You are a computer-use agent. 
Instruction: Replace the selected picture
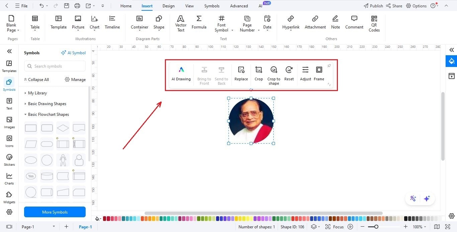241,74
